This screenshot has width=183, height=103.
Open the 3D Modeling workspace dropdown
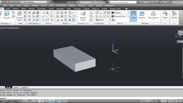pos(34,2)
